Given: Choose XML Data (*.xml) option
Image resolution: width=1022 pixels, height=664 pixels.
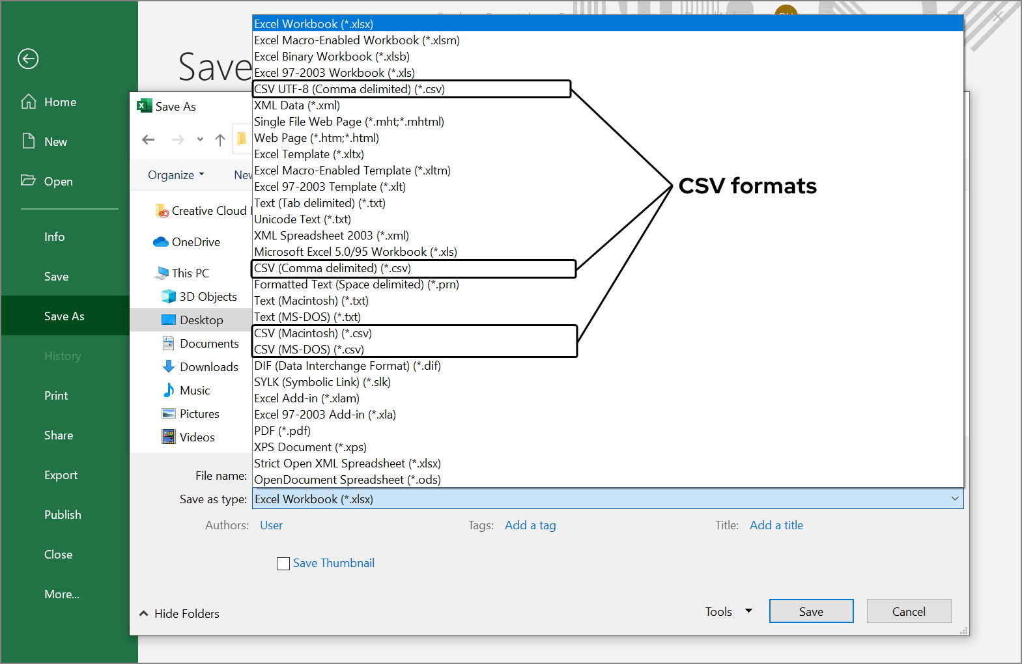Looking at the screenshot, I should [608, 105].
